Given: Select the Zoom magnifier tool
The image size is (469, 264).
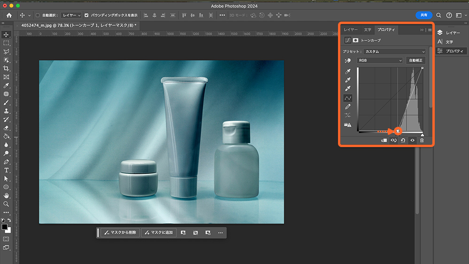Looking at the screenshot, I should pyautogui.click(x=6, y=204).
